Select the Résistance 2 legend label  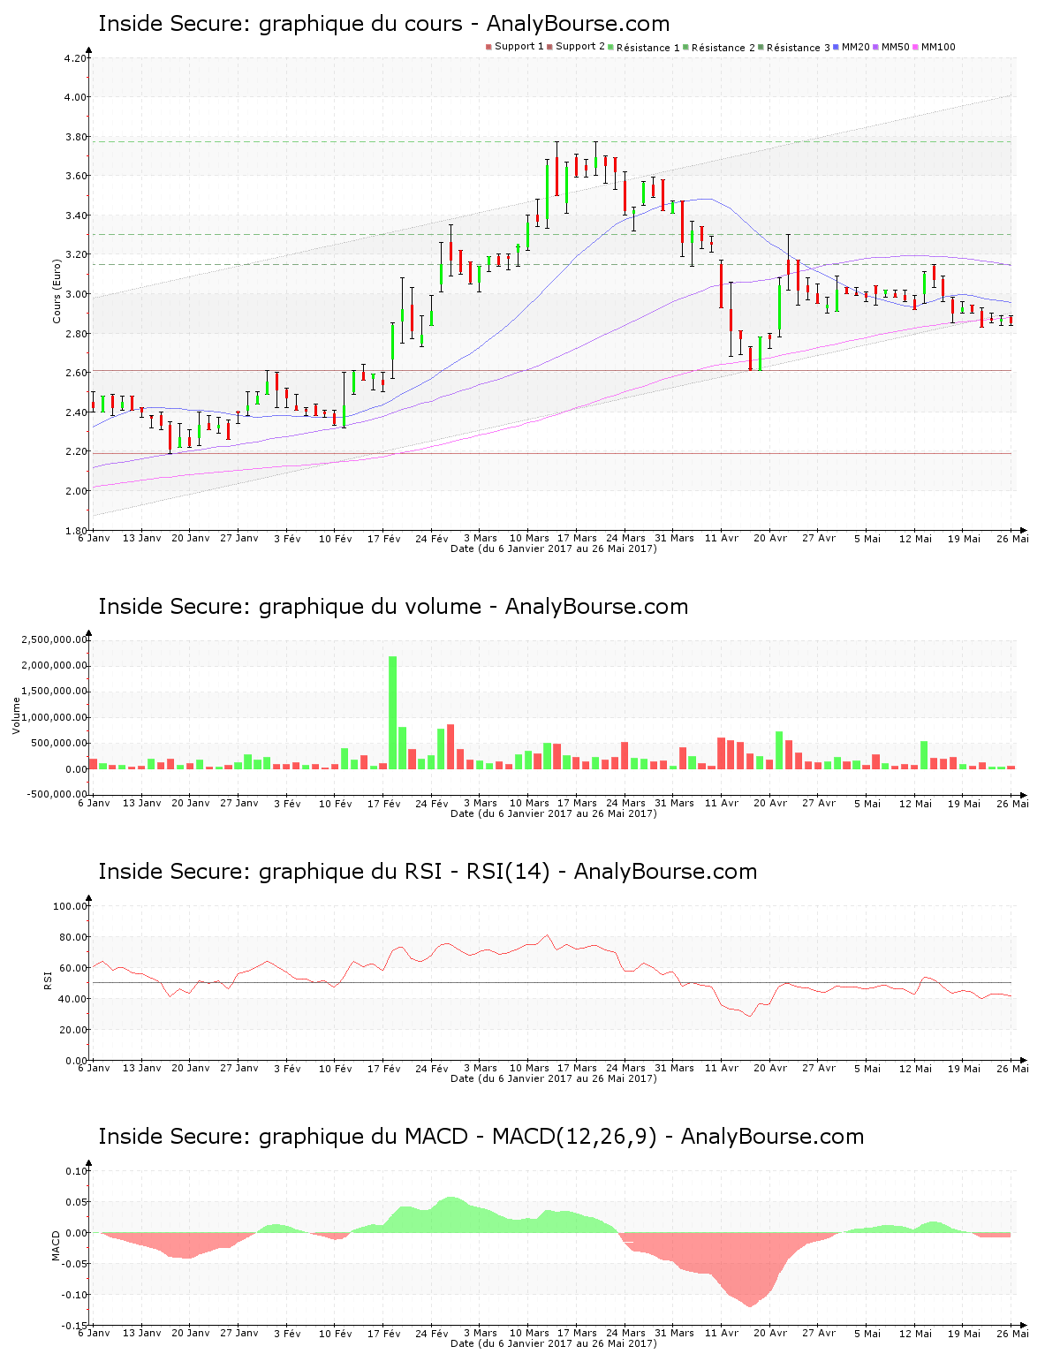pyautogui.click(x=723, y=48)
